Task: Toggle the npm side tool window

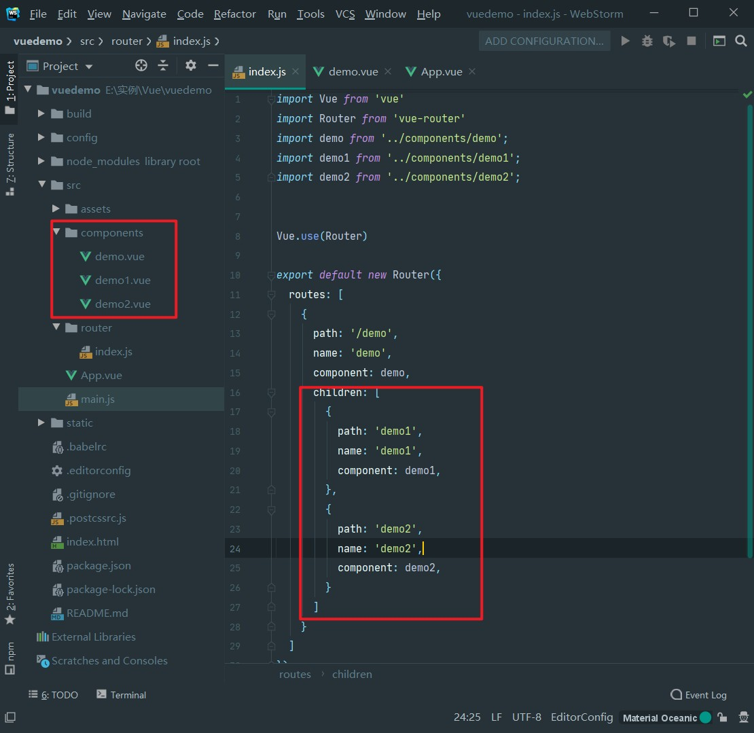Action: click(x=10, y=658)
